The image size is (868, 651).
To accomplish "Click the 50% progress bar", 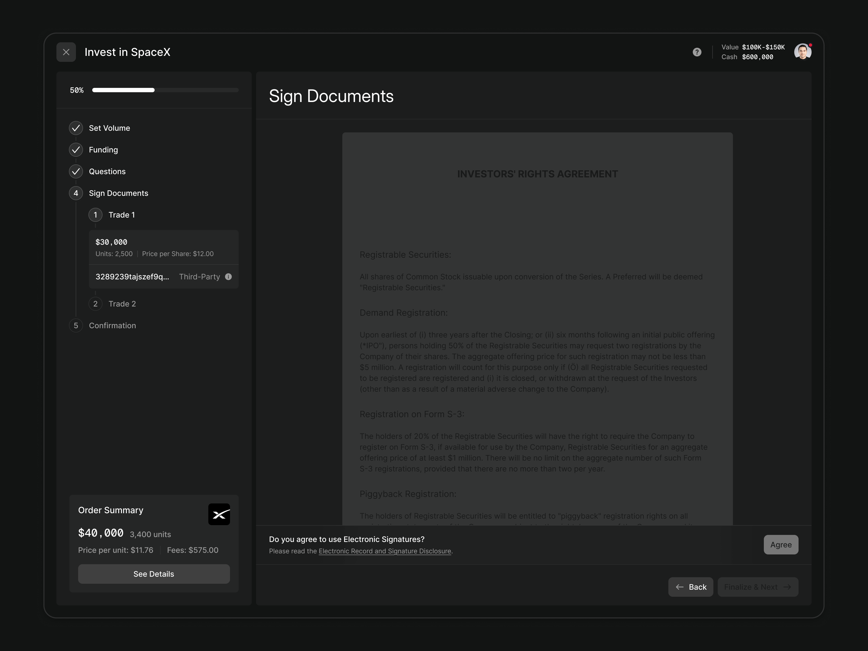I will 165,90.
